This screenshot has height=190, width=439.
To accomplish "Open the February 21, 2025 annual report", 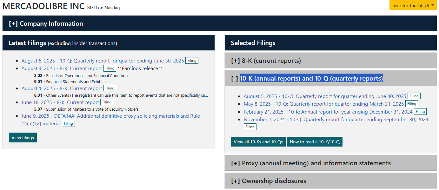I will click(327, 111).
